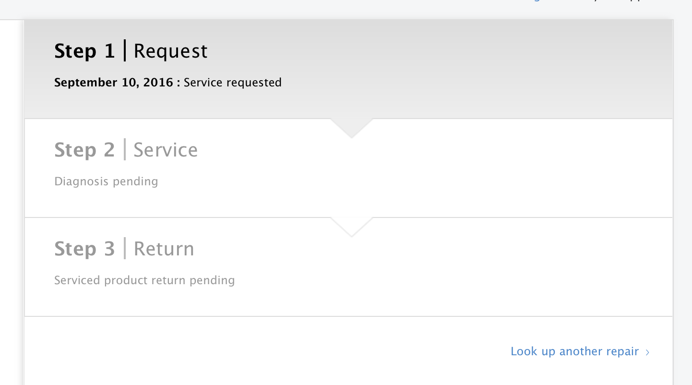Screen dimensions: 692x385
Task: Click the vertical divider in Step 2 heading
Action: [125, 149]
